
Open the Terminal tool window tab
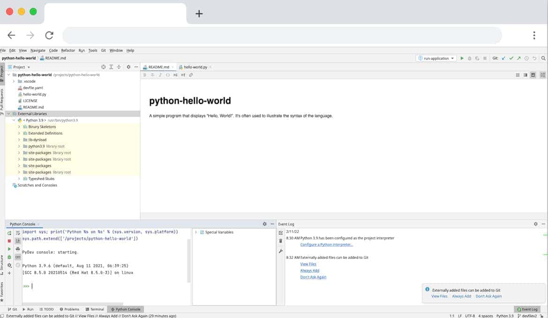coord(95,309)
